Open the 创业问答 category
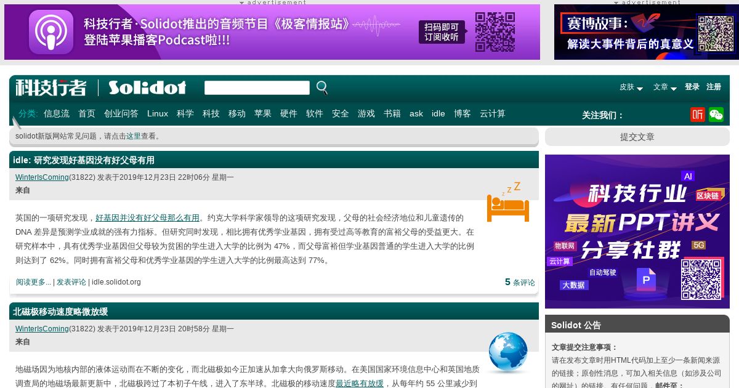 click(121, 114)
